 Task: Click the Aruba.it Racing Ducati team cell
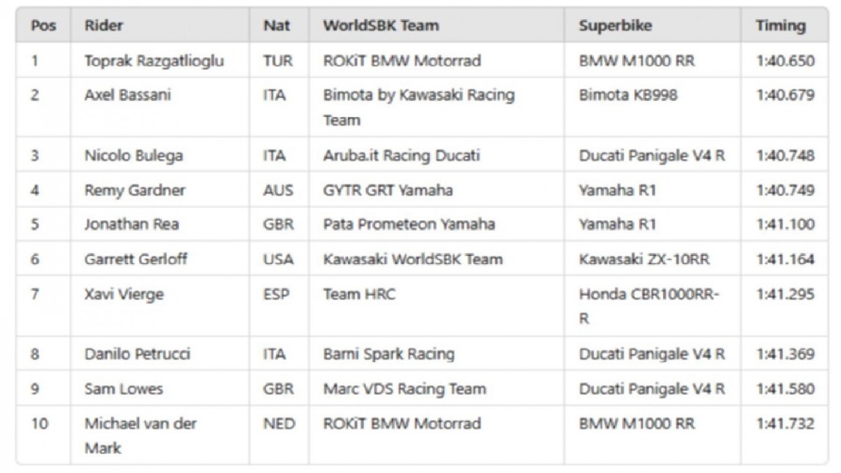401,156
